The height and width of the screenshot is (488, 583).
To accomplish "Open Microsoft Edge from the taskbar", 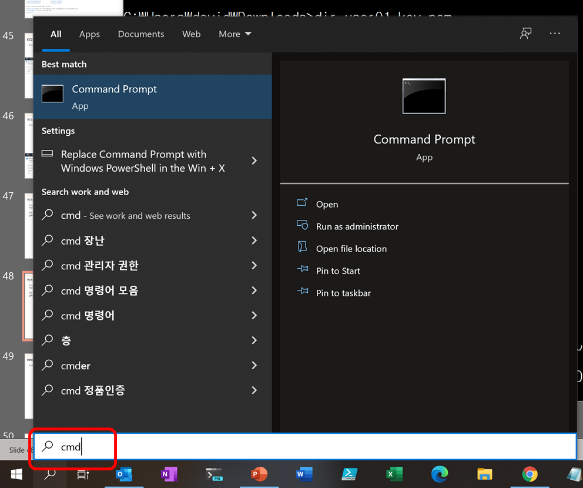I will pos(439,474).
